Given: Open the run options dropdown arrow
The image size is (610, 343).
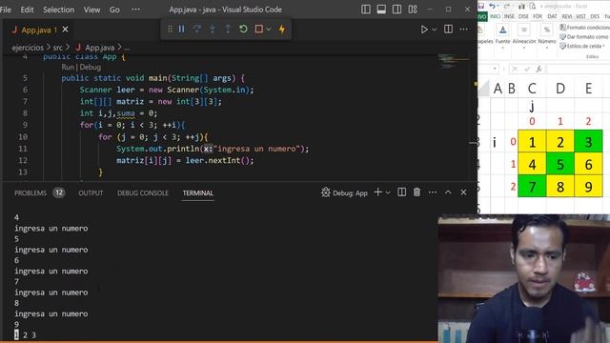Looking at the screenshot, I should point(435,30).
